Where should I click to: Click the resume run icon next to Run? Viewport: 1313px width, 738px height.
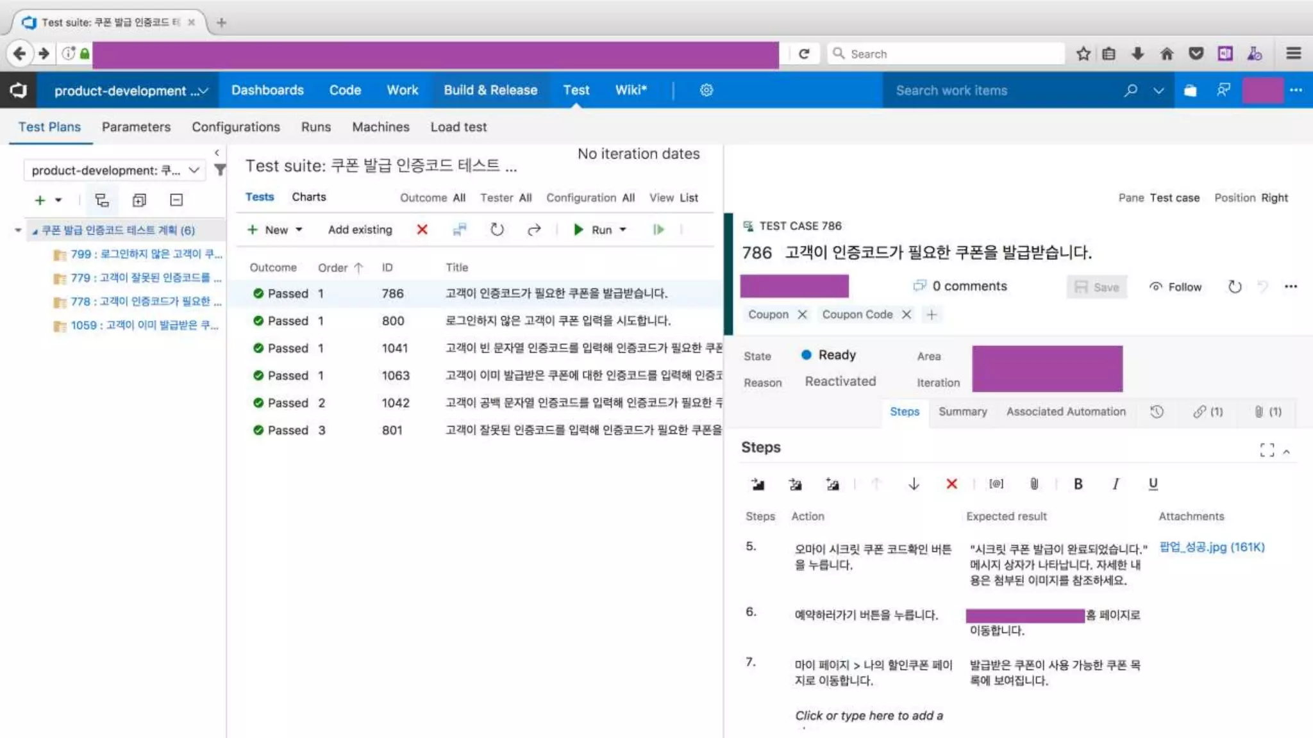(658, 229)
